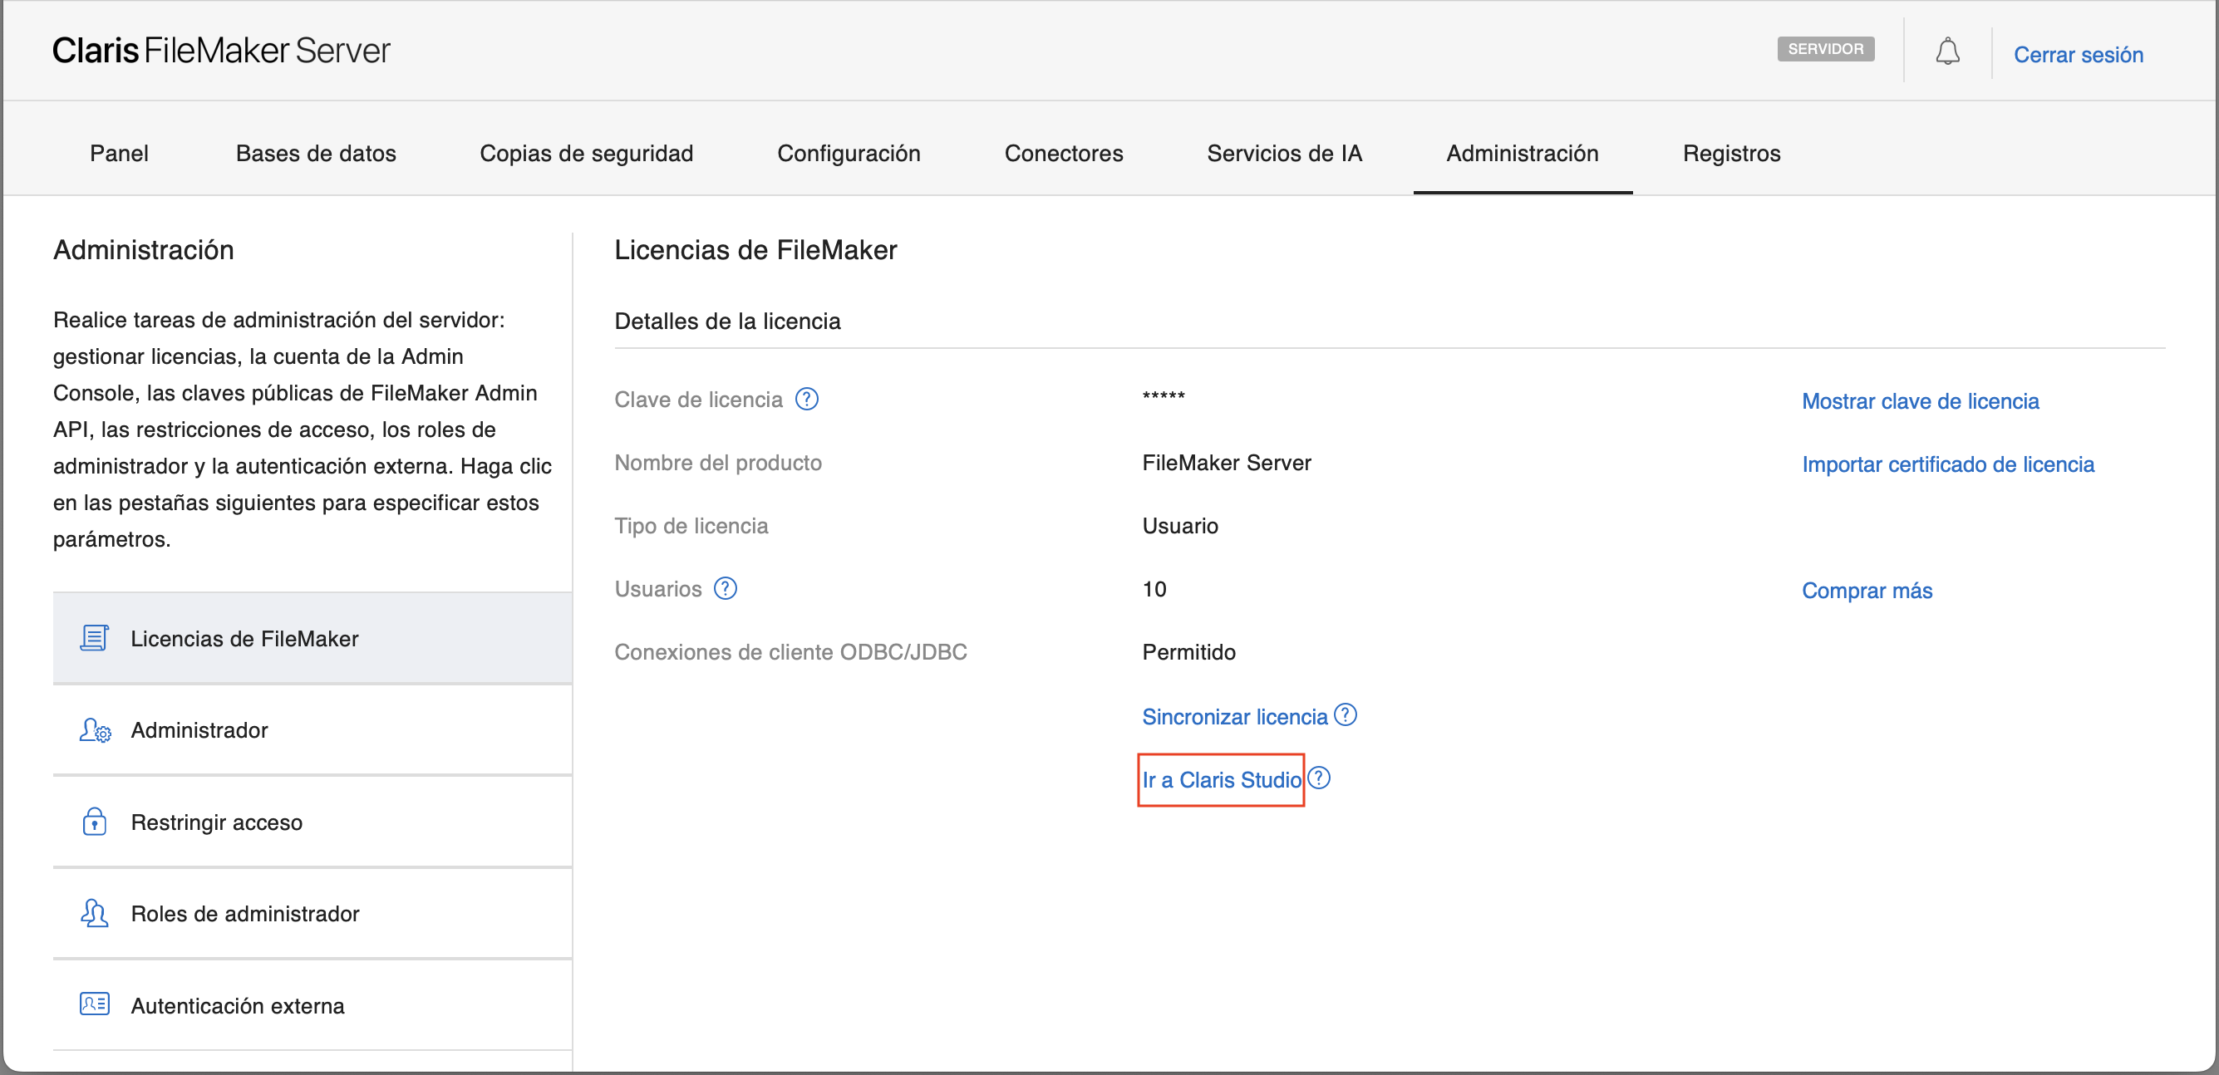Click Mostrar clave de licencia link
This screenshot has width=2219, height=1075.
coord(1919,401)
